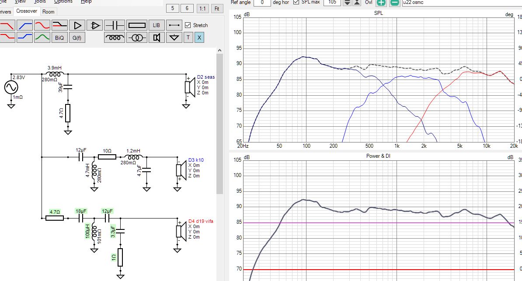Select the blue high shelf filter icon

point(24,38)
